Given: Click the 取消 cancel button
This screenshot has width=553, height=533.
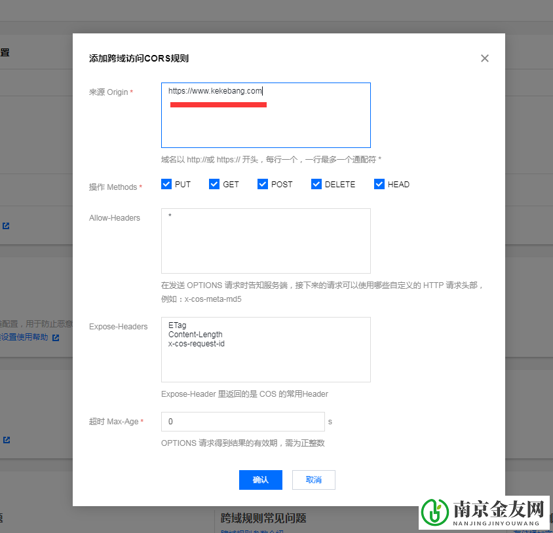Looking at the screenshot, I should [x=313, y=480].
